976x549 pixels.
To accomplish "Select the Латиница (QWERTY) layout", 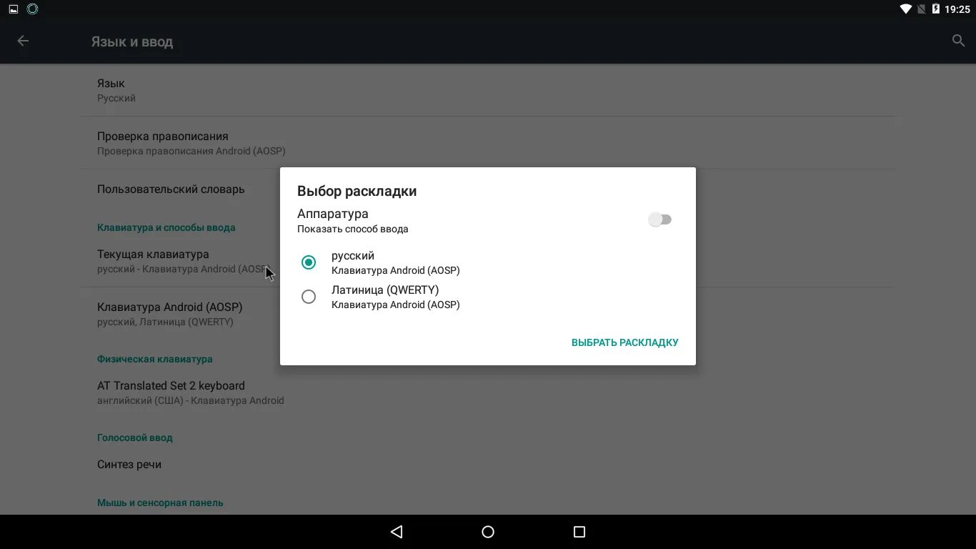I will [308, 296].
